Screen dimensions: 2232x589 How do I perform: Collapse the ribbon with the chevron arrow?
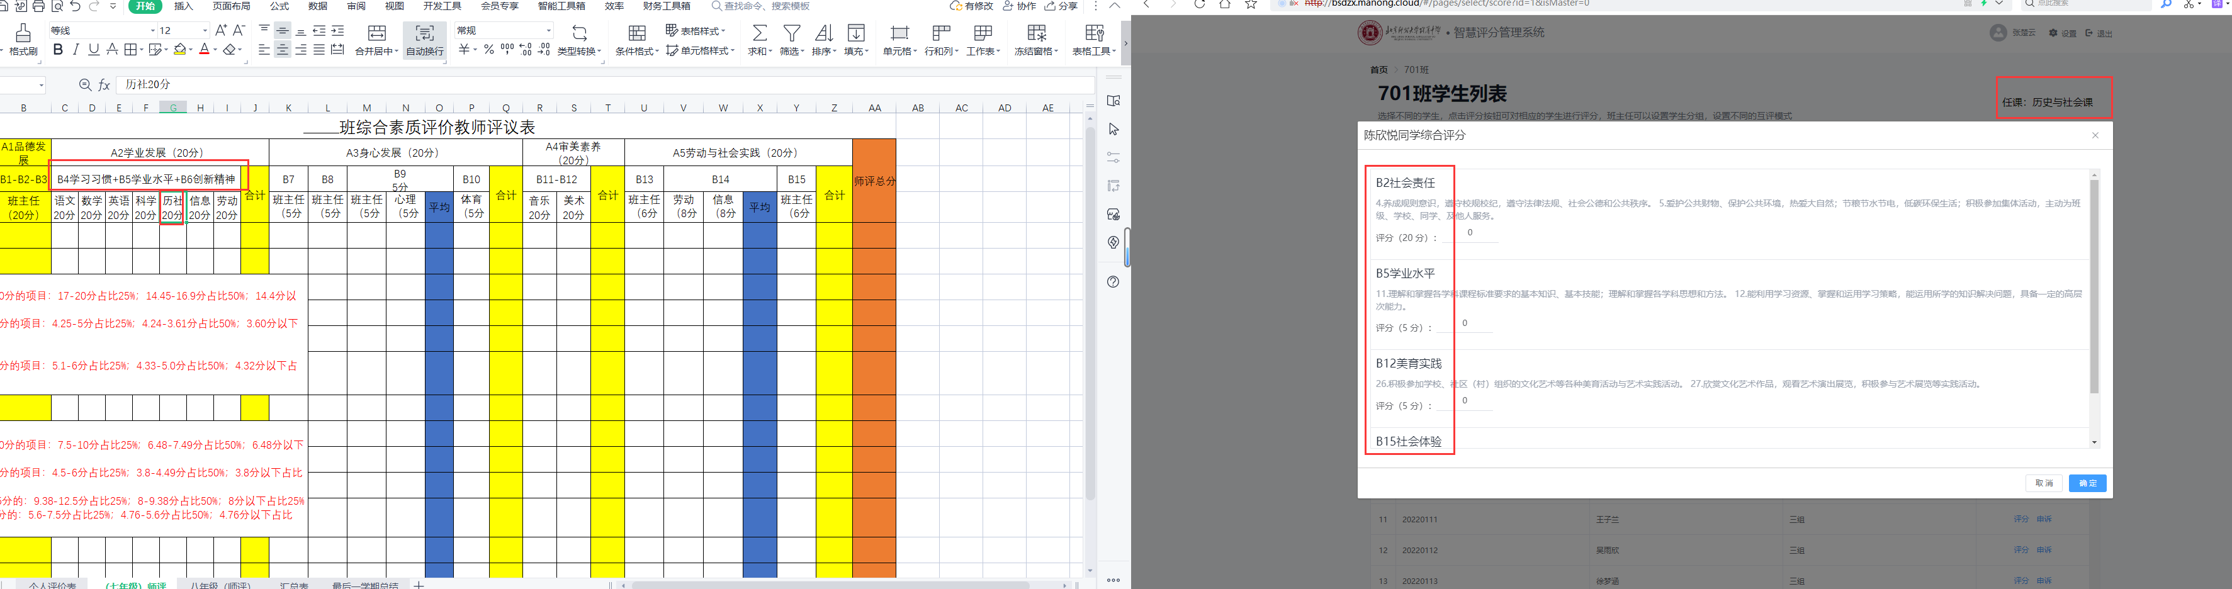pyautogui.click(x=1114, y=6)
